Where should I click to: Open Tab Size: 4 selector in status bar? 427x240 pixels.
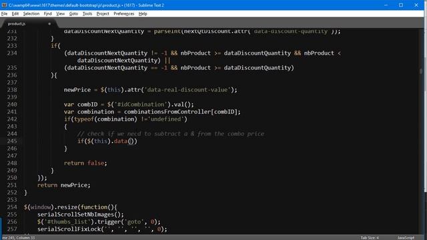370,237
